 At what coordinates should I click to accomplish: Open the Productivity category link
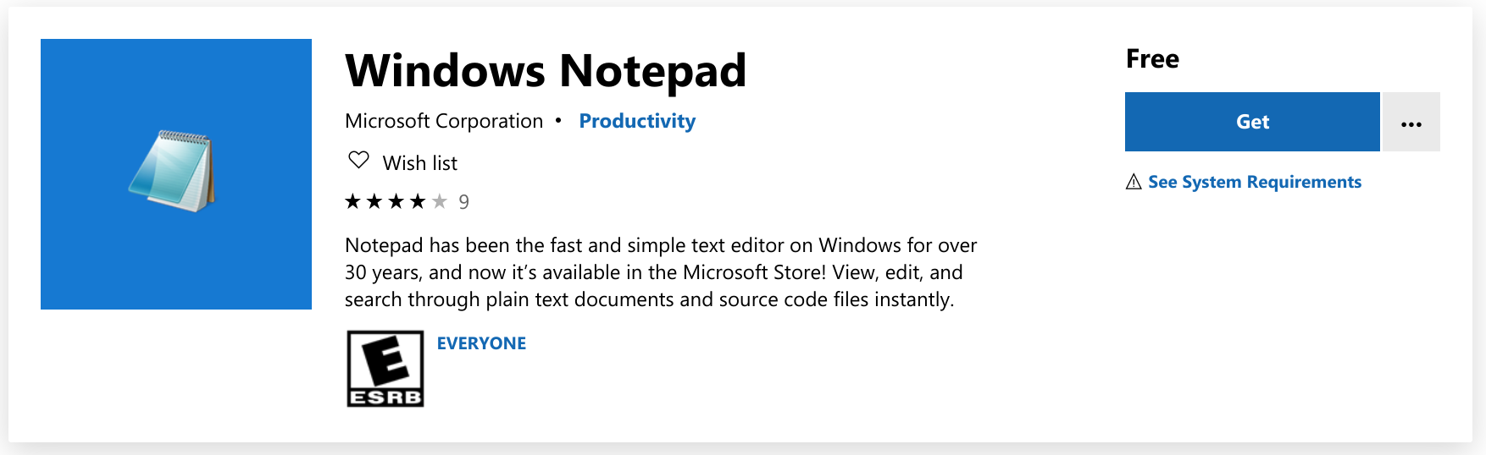click(x=637, y=121)
